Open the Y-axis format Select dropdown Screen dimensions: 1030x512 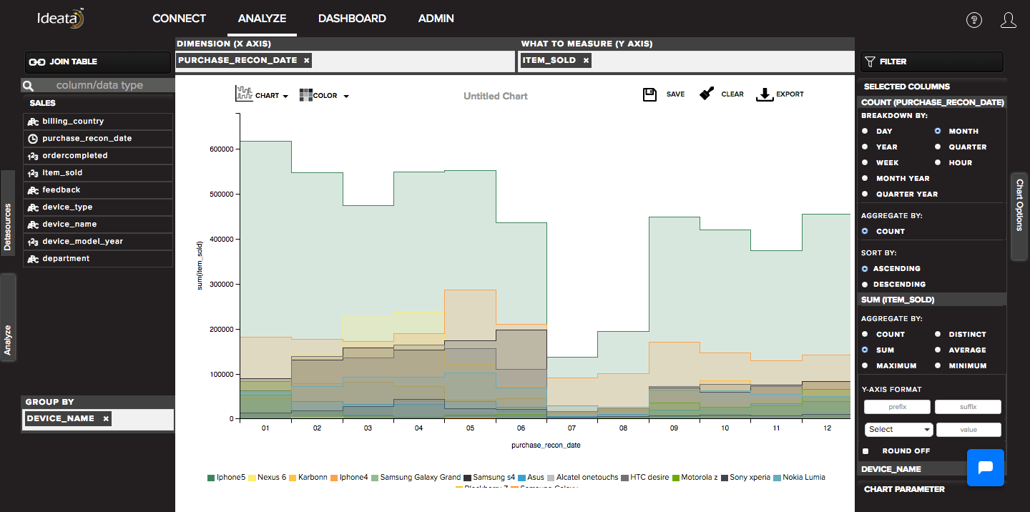898,430
